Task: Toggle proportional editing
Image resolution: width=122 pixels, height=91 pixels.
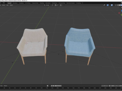Action: pos(61,5)
